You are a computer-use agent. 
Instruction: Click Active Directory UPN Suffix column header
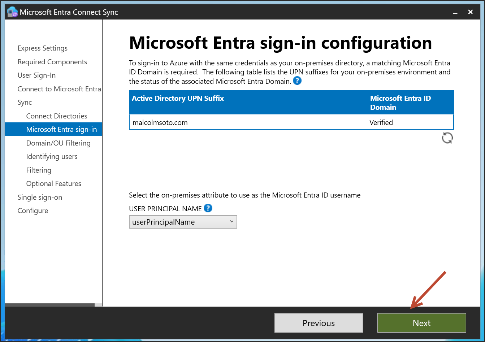pyautogui.click(x=178, y=99)
